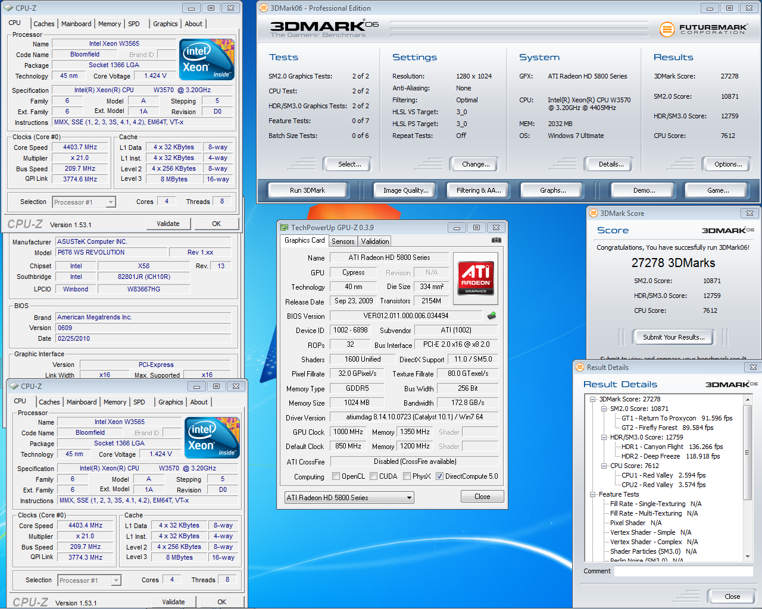The height and width of the screenshot is (609, 762).
Task: Click the GPU-Z screenshot camera icon
Action: click(496, 240)
